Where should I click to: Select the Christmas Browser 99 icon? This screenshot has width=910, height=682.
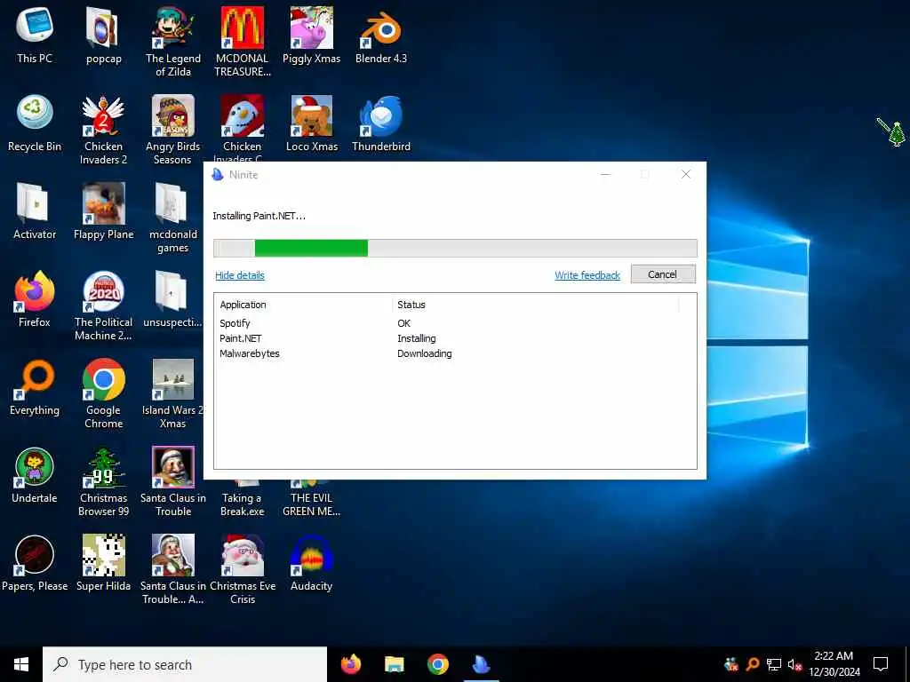[x=103, y=481]
